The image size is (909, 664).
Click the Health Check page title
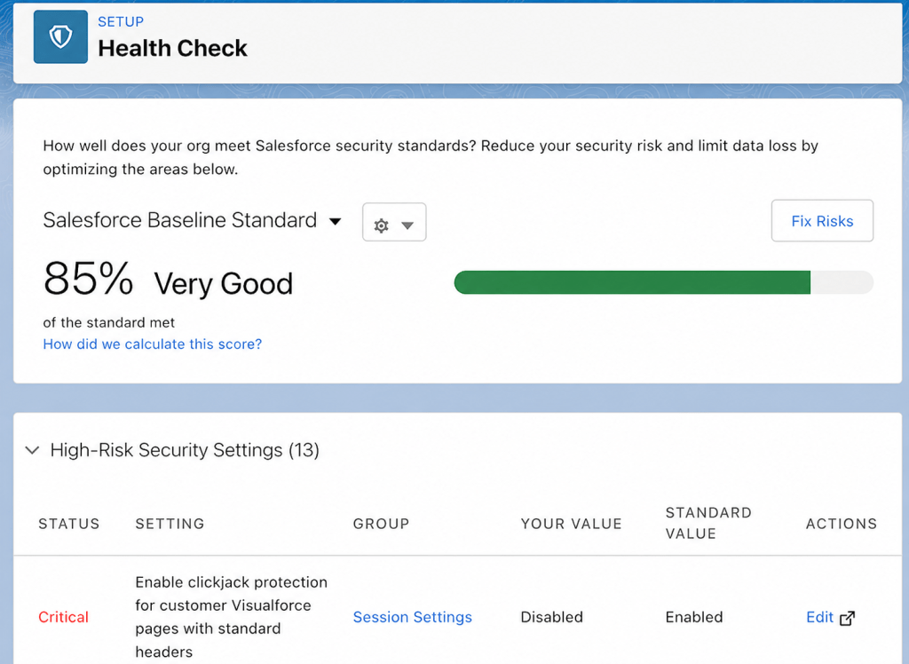click(172, 48)
